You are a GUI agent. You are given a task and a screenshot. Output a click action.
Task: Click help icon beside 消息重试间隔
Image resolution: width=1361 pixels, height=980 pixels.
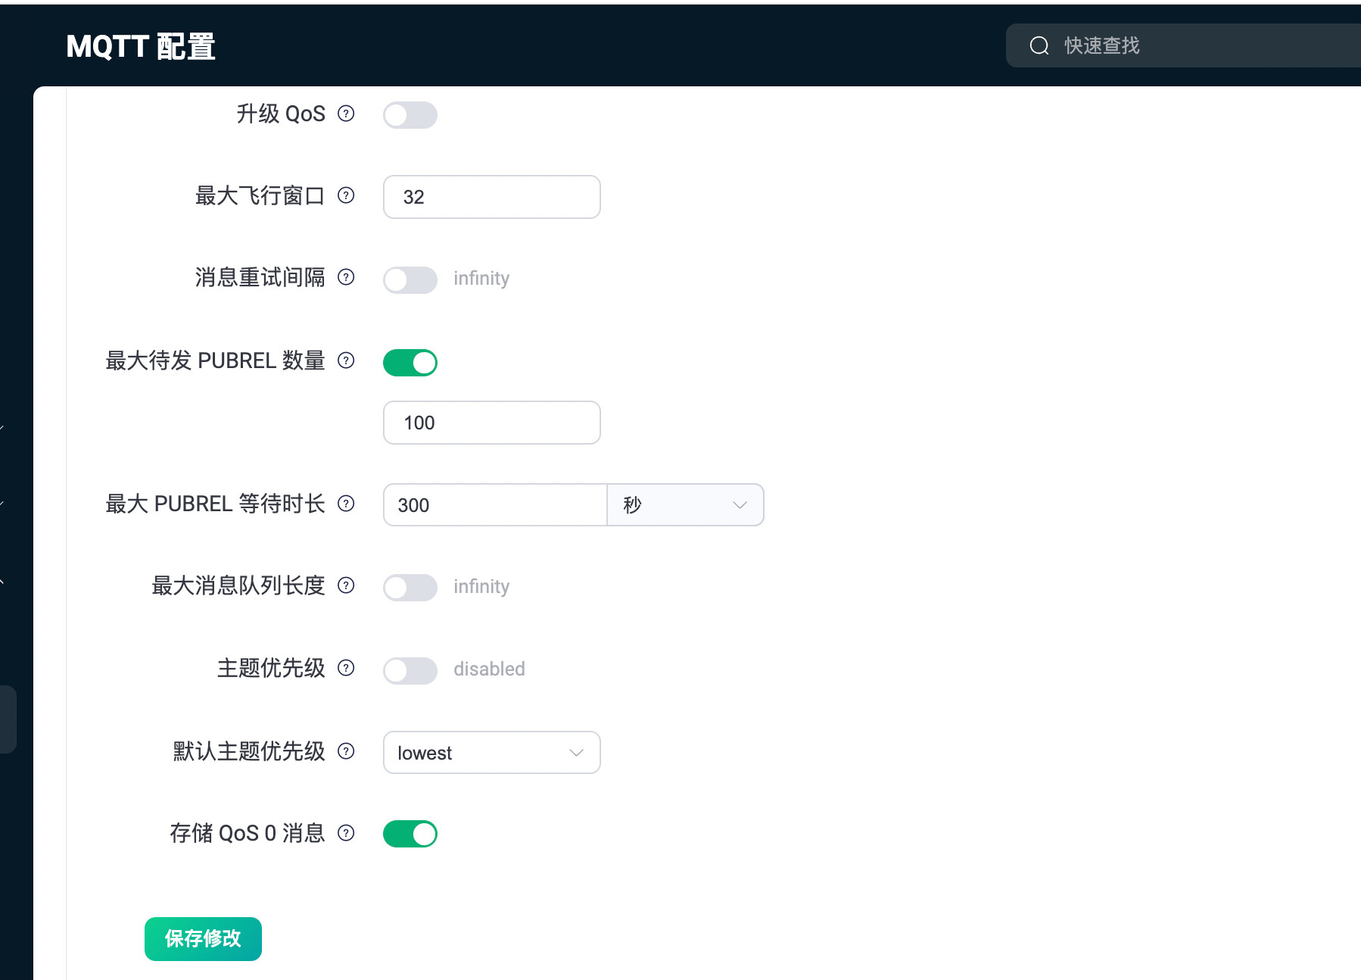(x=346, y=277)
